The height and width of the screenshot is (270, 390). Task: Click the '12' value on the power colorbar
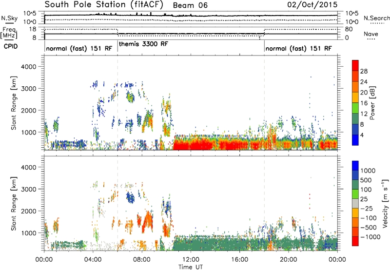[364, 114]
